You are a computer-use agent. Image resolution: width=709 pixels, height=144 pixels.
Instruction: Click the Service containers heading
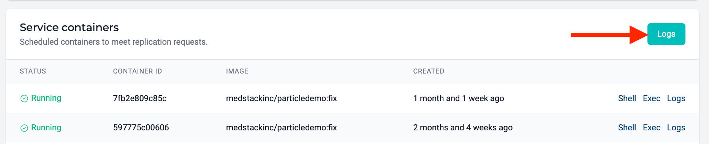[x=69, y=27]
